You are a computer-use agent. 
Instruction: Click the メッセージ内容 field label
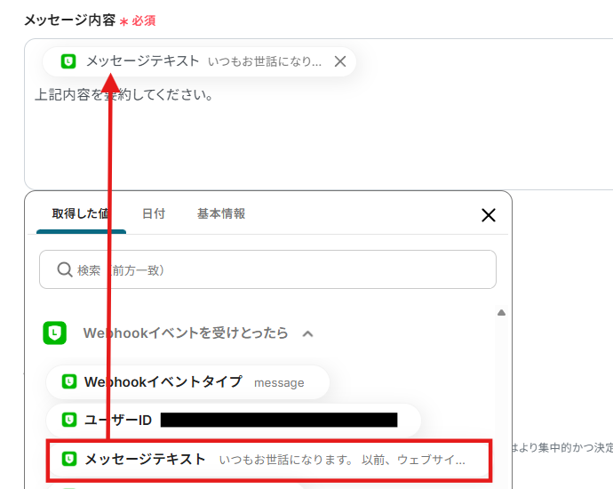click(69, 20)
